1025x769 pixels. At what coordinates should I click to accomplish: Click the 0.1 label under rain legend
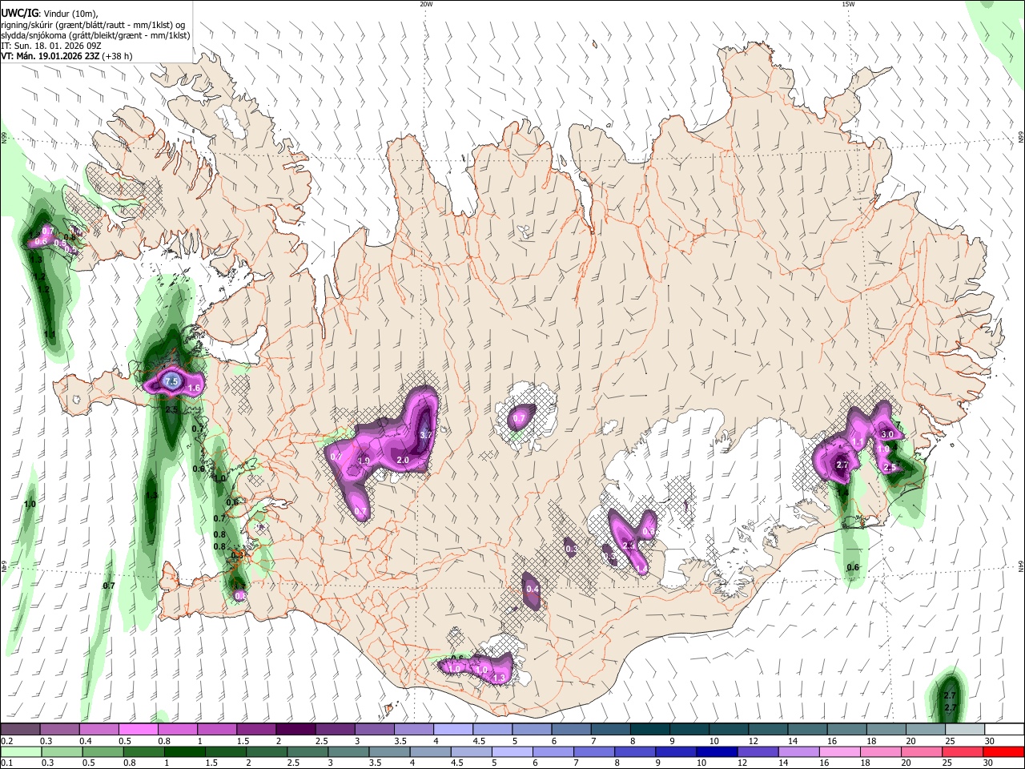point(7,763)
